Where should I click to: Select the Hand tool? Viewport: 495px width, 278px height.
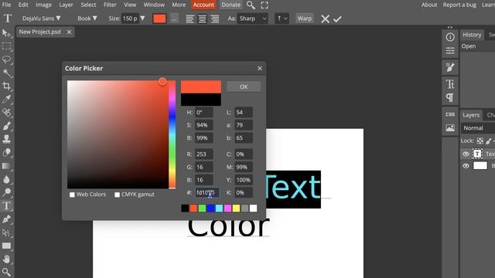[x=6, y=259]
